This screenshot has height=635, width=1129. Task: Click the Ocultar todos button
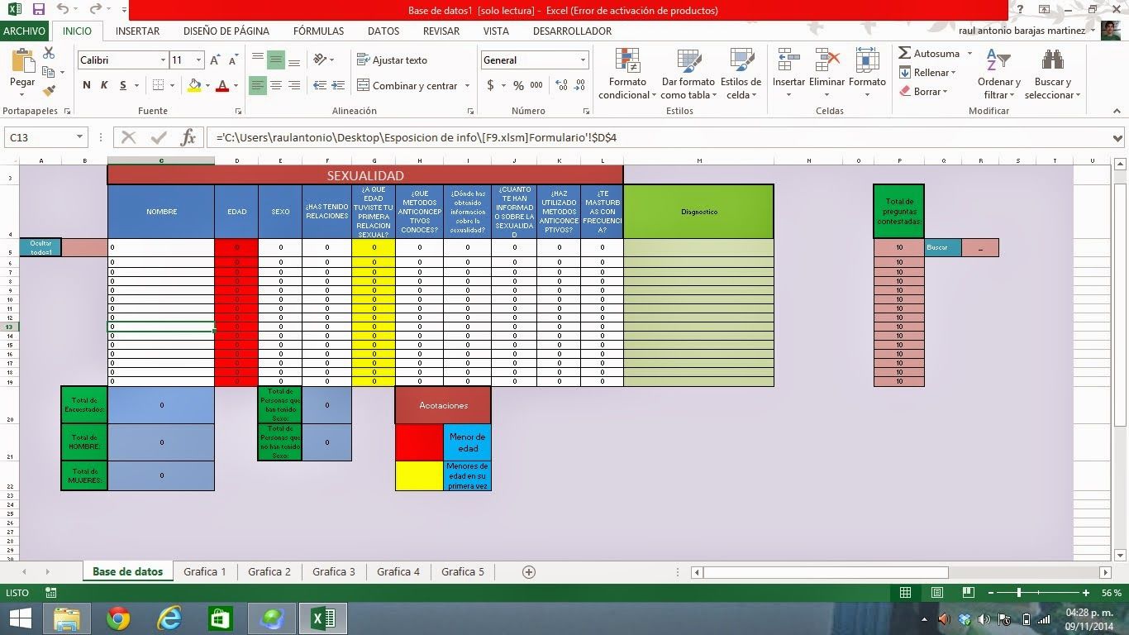click(40, 247)
